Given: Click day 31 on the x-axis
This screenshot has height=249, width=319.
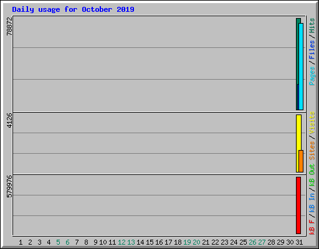Looking at the screenshot, I should 299,242.
